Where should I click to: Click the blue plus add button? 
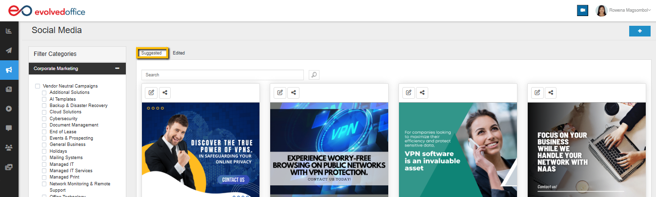click(x=640, y=31)
